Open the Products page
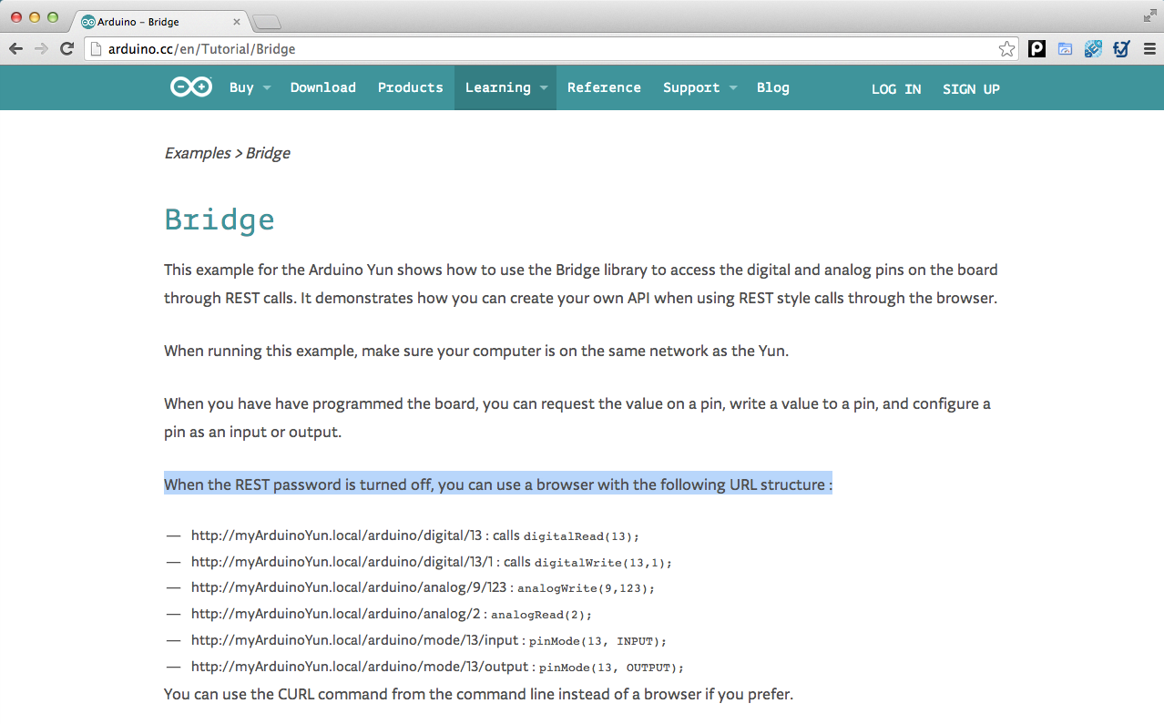This screenshot has height=724, width=1164. (x=411, y=87)
